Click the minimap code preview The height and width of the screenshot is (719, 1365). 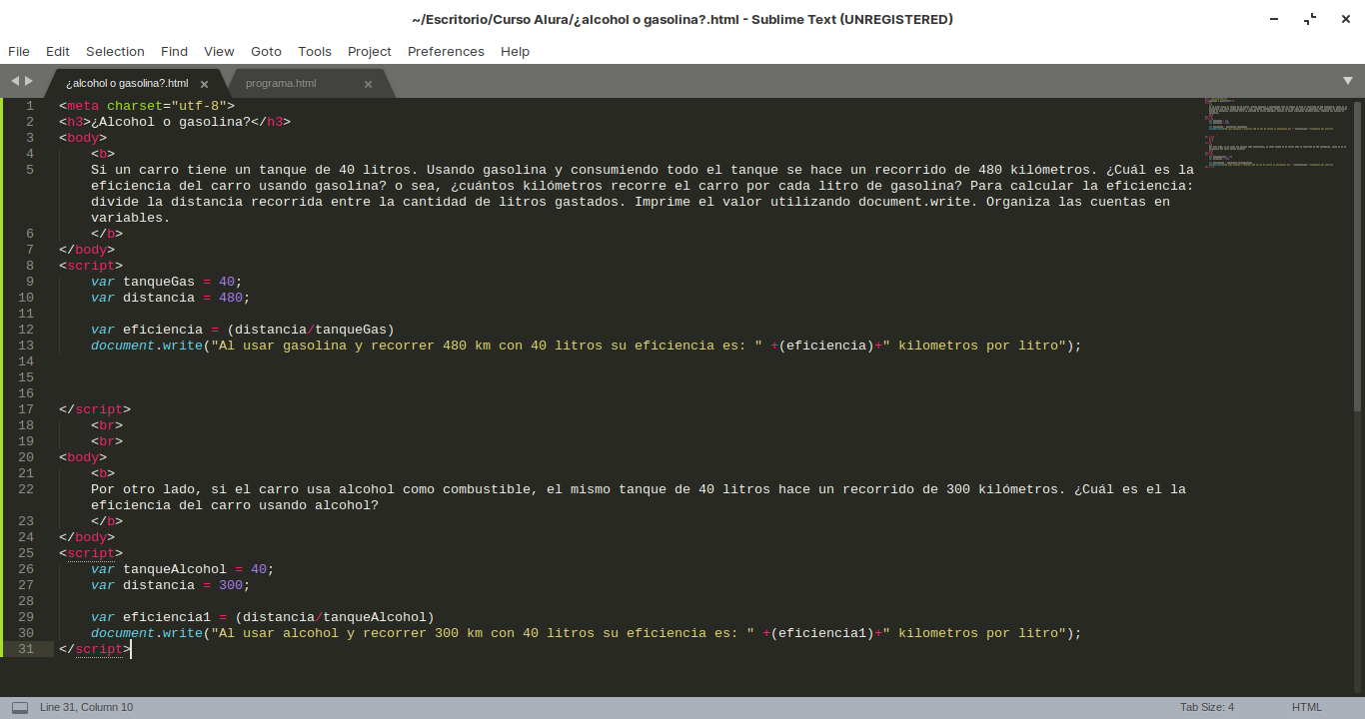tap(1276, 132)
